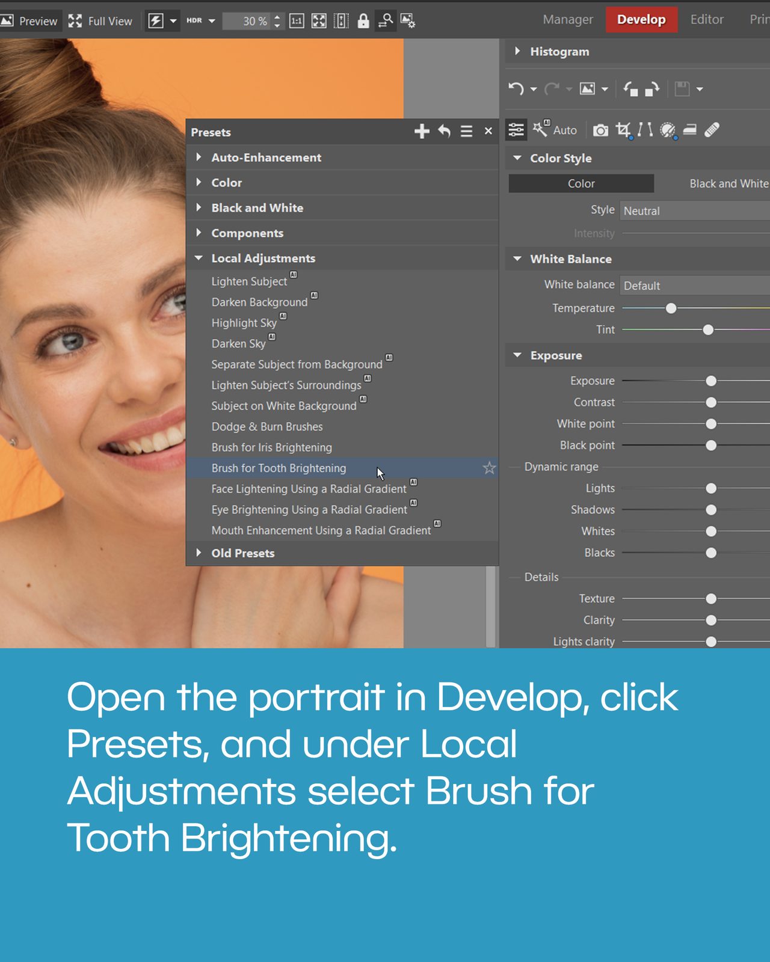Click the 1:1 zoom icon

coord(297,21)
